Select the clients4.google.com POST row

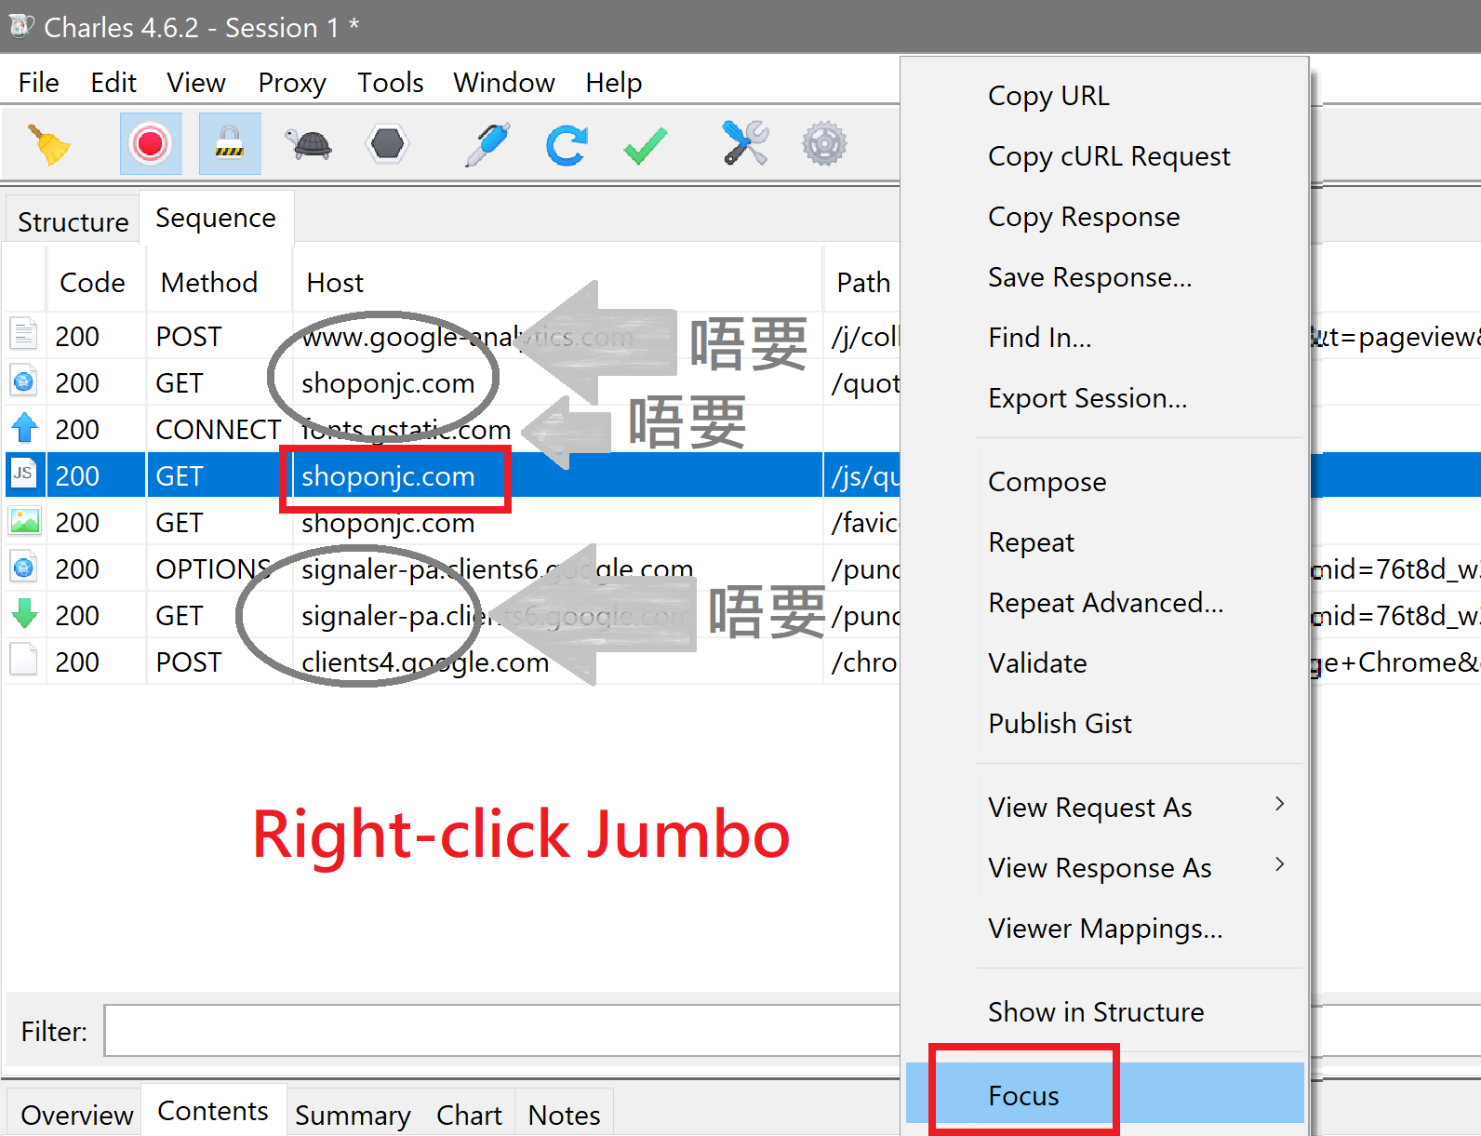[452, 662]
